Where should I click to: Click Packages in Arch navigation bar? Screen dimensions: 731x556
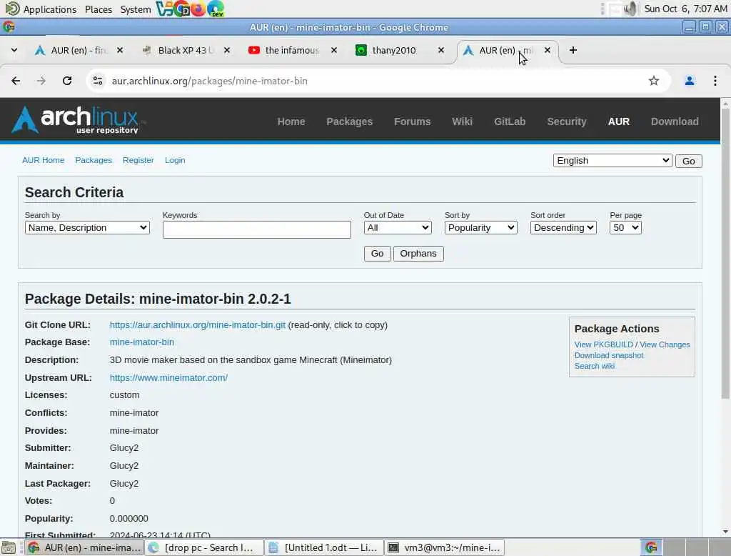349,121
